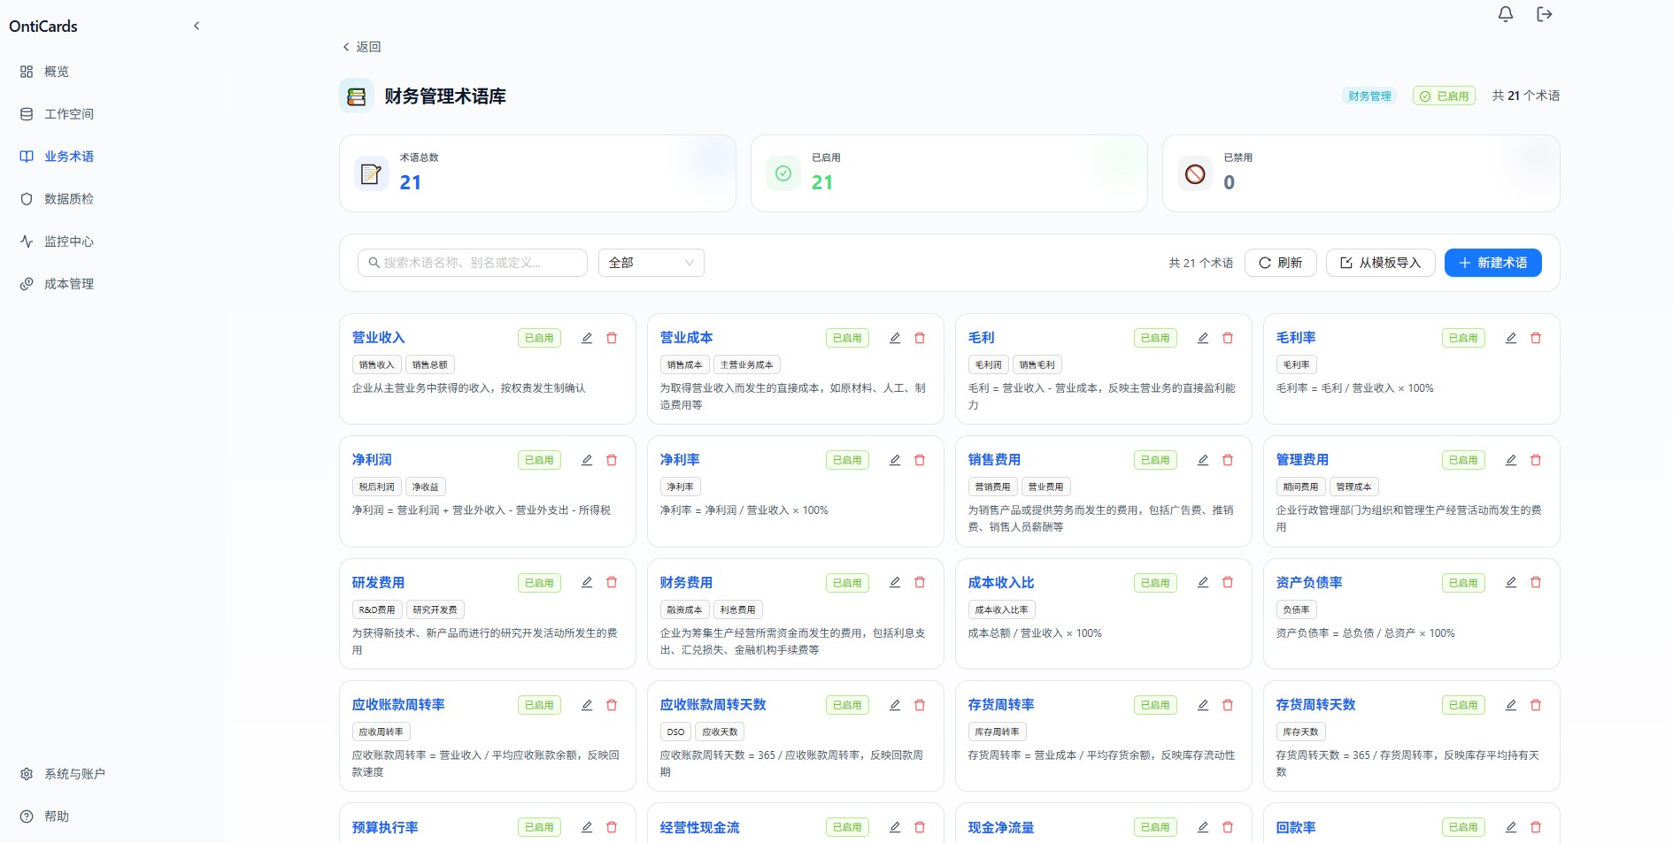This screenshot has height=843, width=1673.
Task: Delete the 财务费用 term
Action: [x=920, y=582]
